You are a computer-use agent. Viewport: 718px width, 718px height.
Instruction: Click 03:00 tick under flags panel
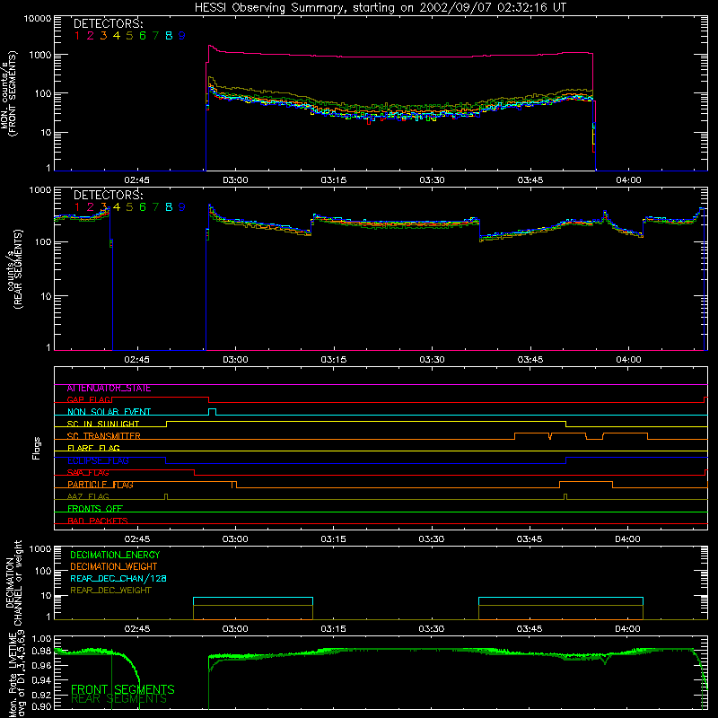pyautogui.click(x=235, y=539)
